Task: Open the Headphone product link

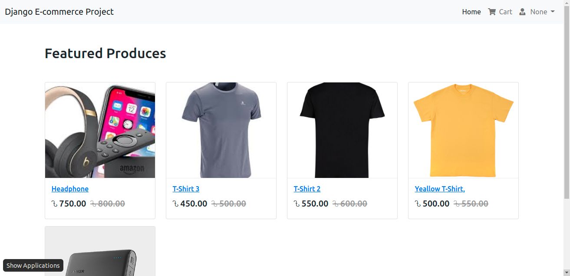Action: coord(70,189)
